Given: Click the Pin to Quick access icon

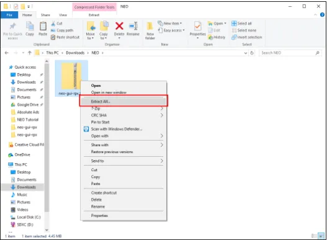Looking at the screenshot, I should [13, 26].
